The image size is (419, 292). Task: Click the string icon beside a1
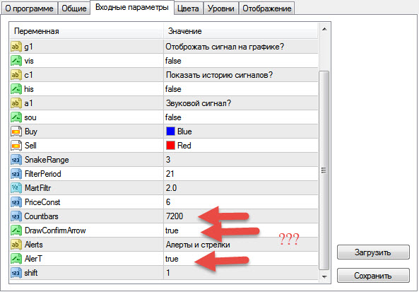coord(16,103)
